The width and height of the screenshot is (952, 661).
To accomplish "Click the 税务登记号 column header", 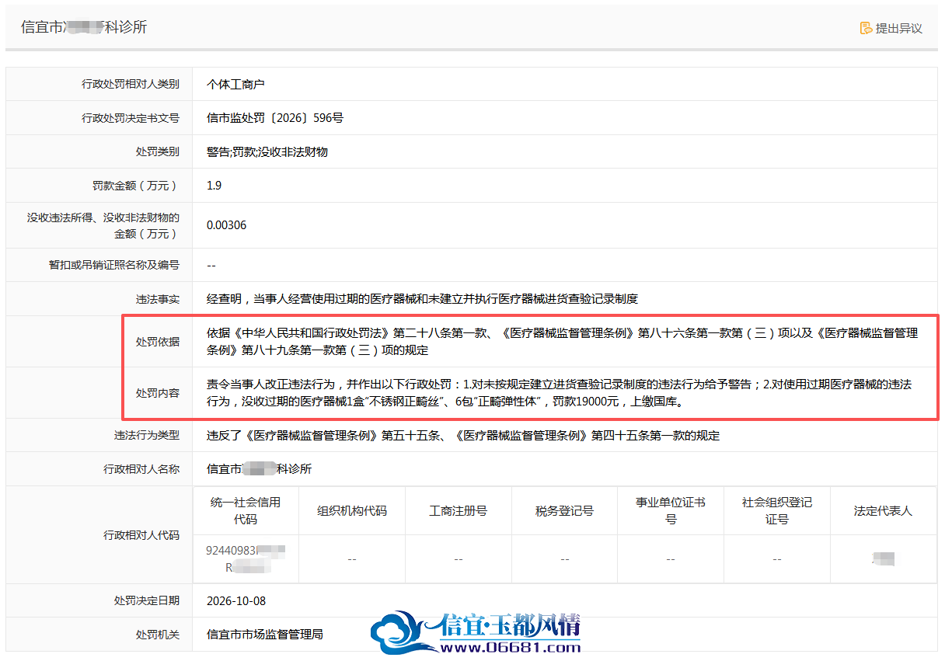I will [565, 510].
